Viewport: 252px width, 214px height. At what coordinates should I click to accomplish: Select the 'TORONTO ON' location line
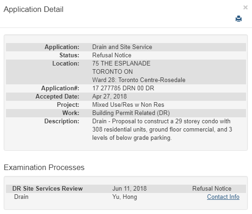[112, 71]
